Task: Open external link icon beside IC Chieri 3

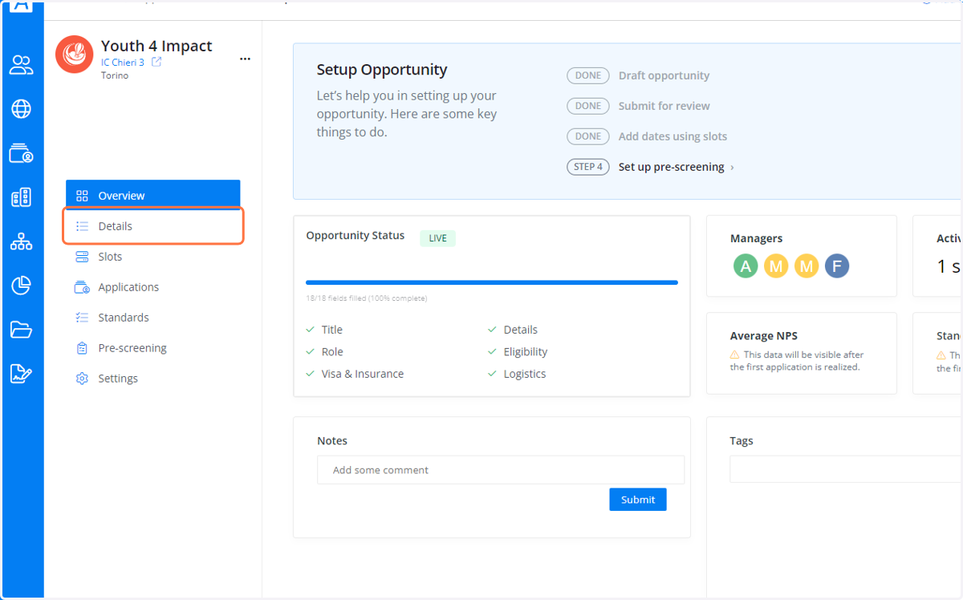Action: [x=156, y=62]
